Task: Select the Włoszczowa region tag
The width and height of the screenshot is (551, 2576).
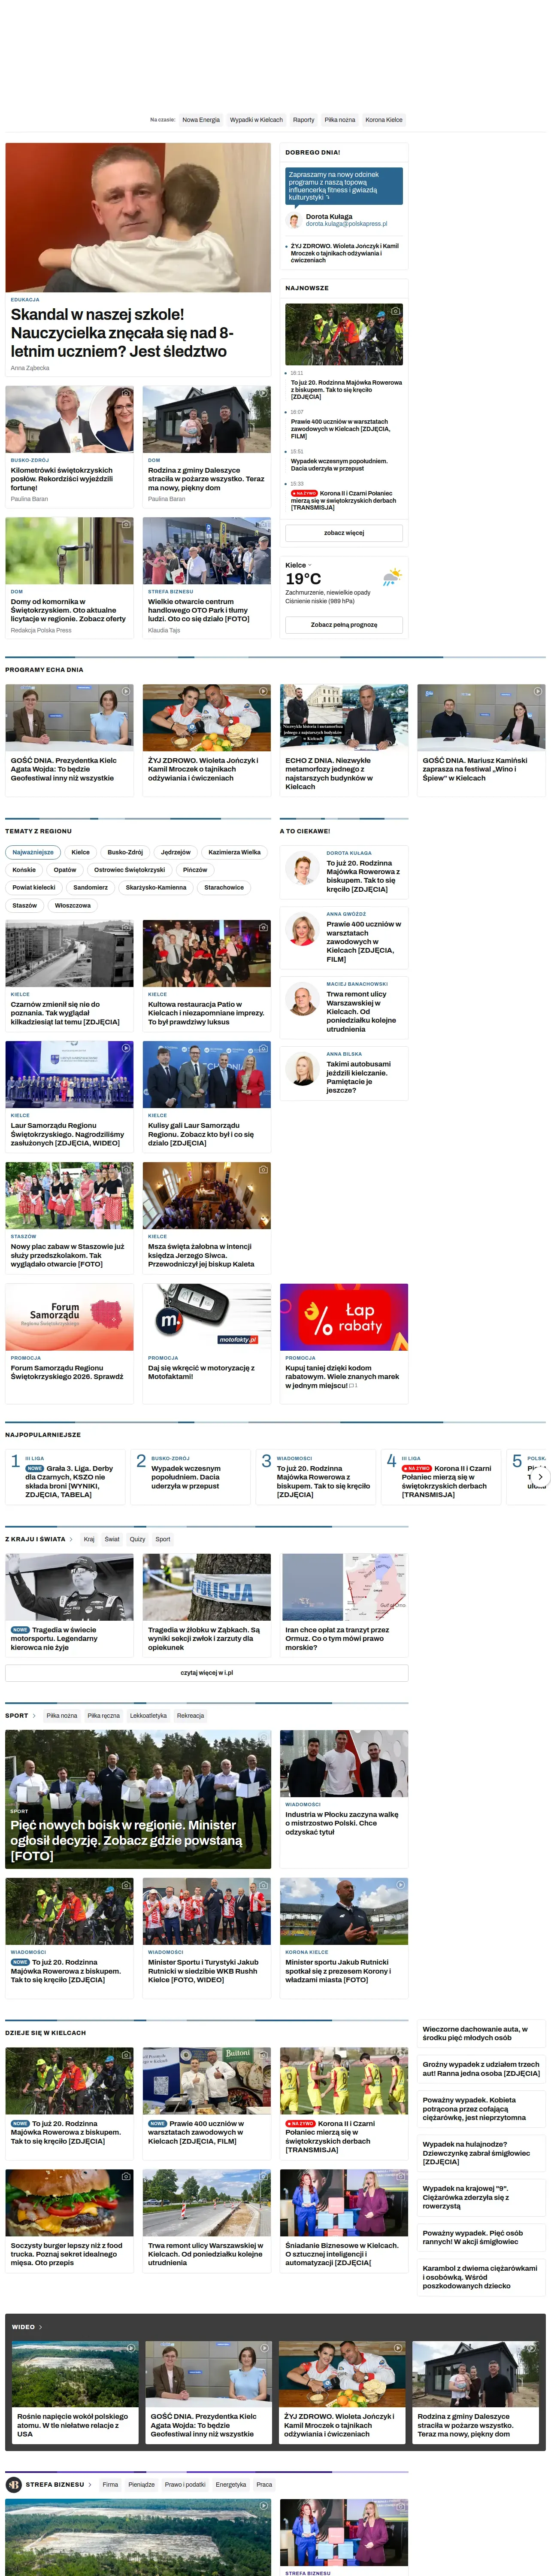Action: [x=73, y=906]
